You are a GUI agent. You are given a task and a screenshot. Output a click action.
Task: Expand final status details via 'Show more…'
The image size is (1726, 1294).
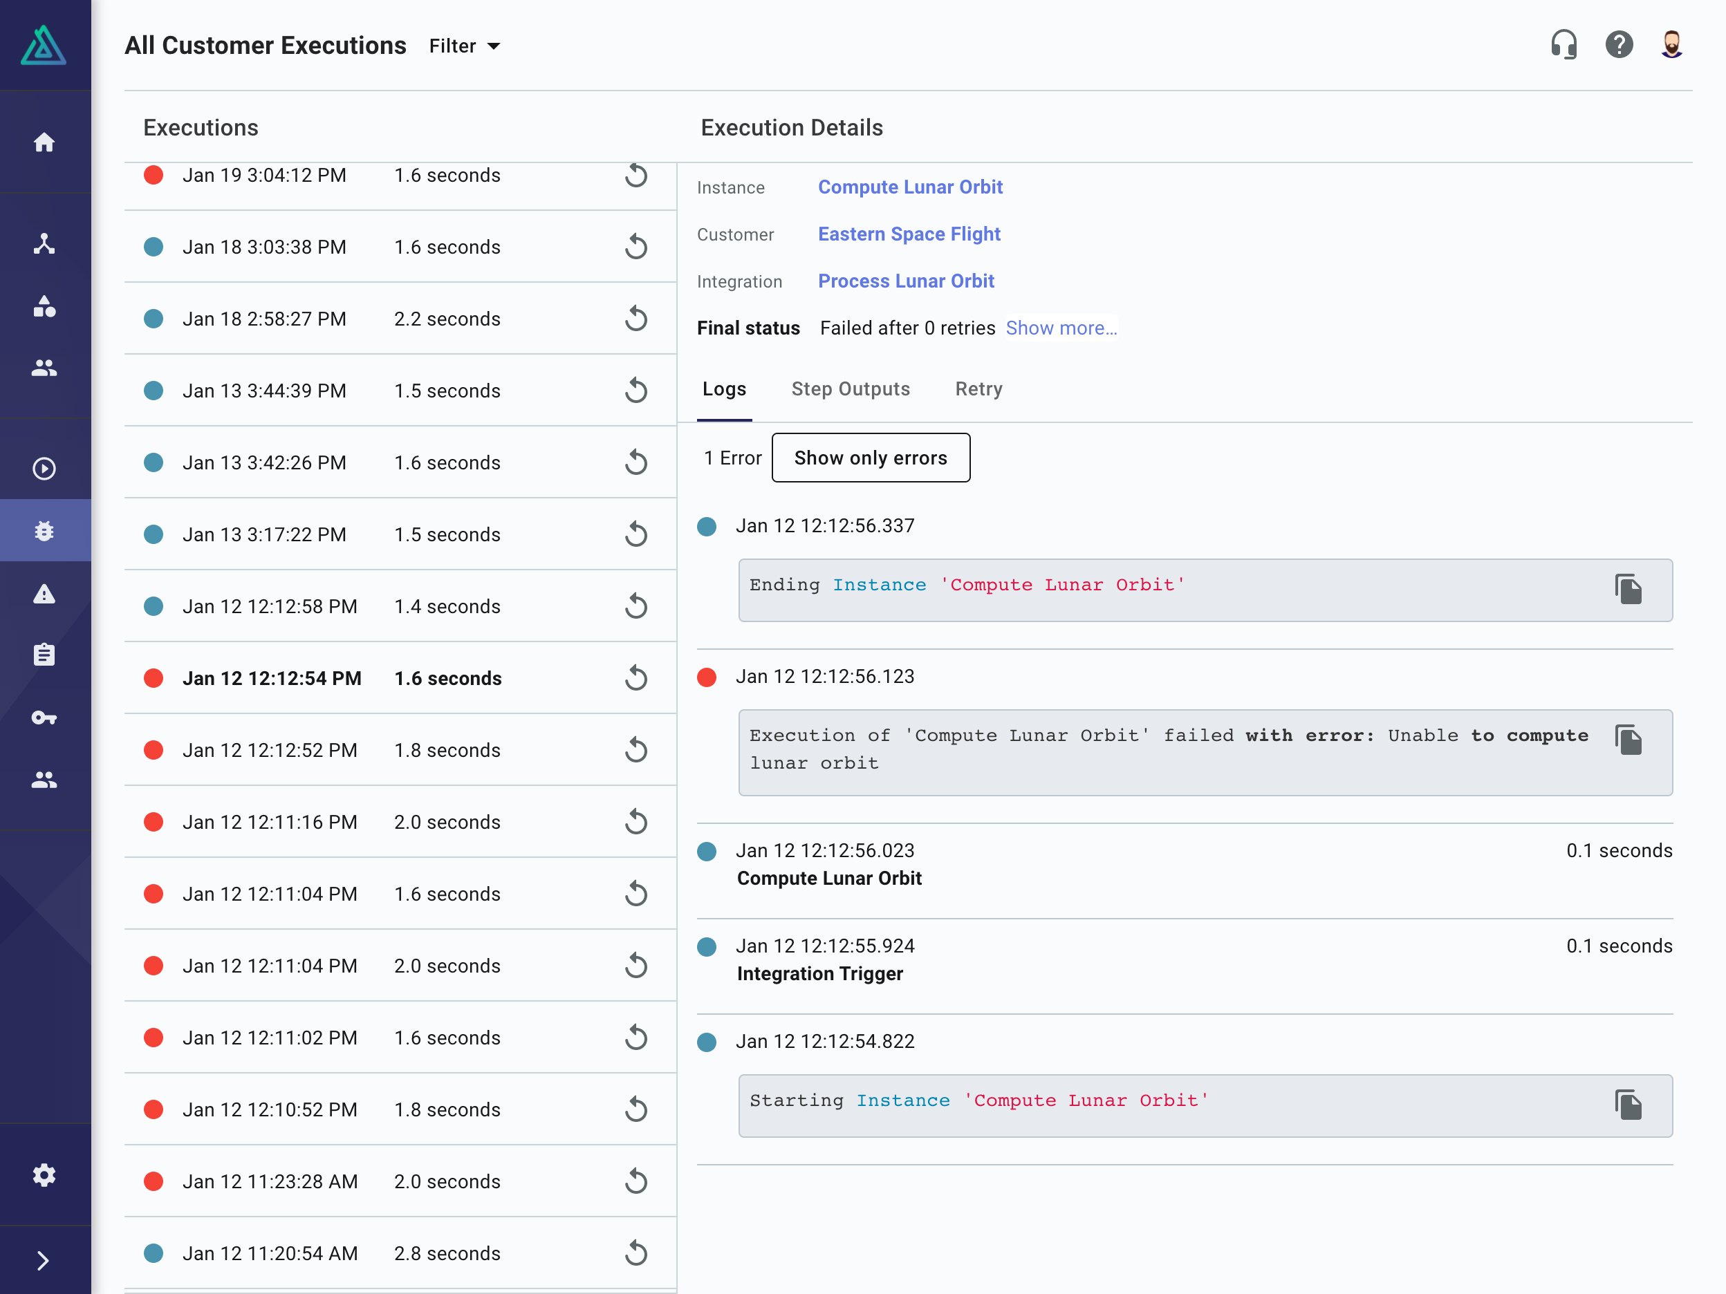tap(1061, 328)
